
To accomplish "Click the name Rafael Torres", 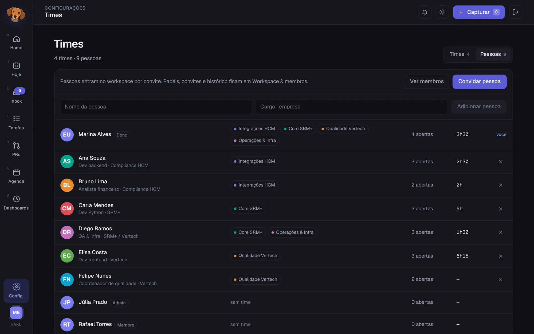I will (x=95, y=324).
